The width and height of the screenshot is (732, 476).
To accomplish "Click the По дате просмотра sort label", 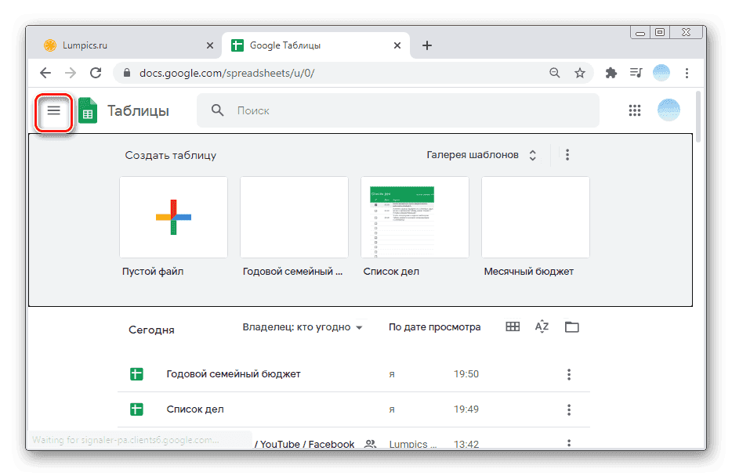I will [x=434, y=327].
